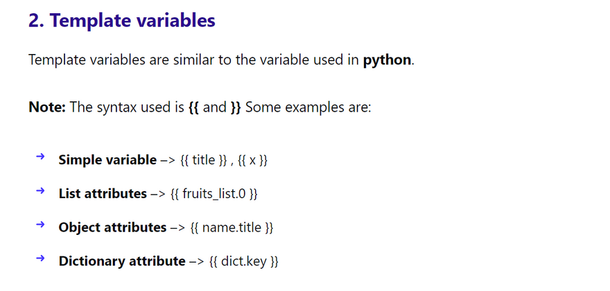Viewport: 610px width, 291px height.
Task: Click the "2. Template variables" heading
Action: [121, 21]
